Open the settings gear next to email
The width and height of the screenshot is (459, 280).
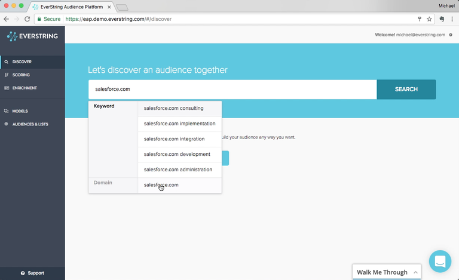[451, 35]
